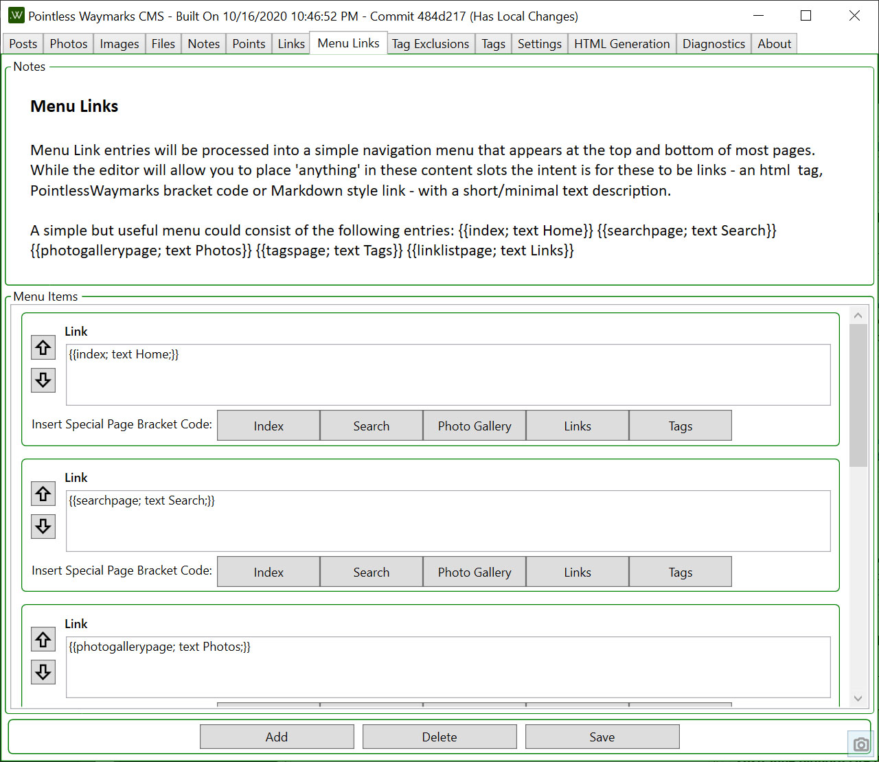Viewport: 879px width, 762px height.
Task: Delete the selected menu link
Action: click(x=439, y=737)
